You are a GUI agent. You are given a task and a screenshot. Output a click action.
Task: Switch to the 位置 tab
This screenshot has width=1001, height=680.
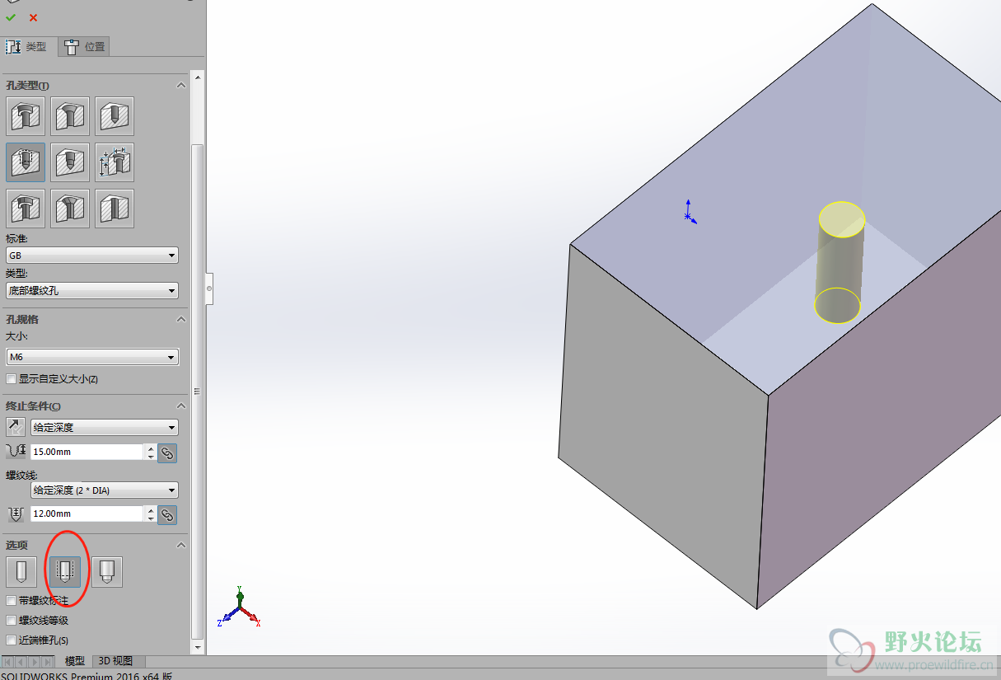tap(84, 47)
